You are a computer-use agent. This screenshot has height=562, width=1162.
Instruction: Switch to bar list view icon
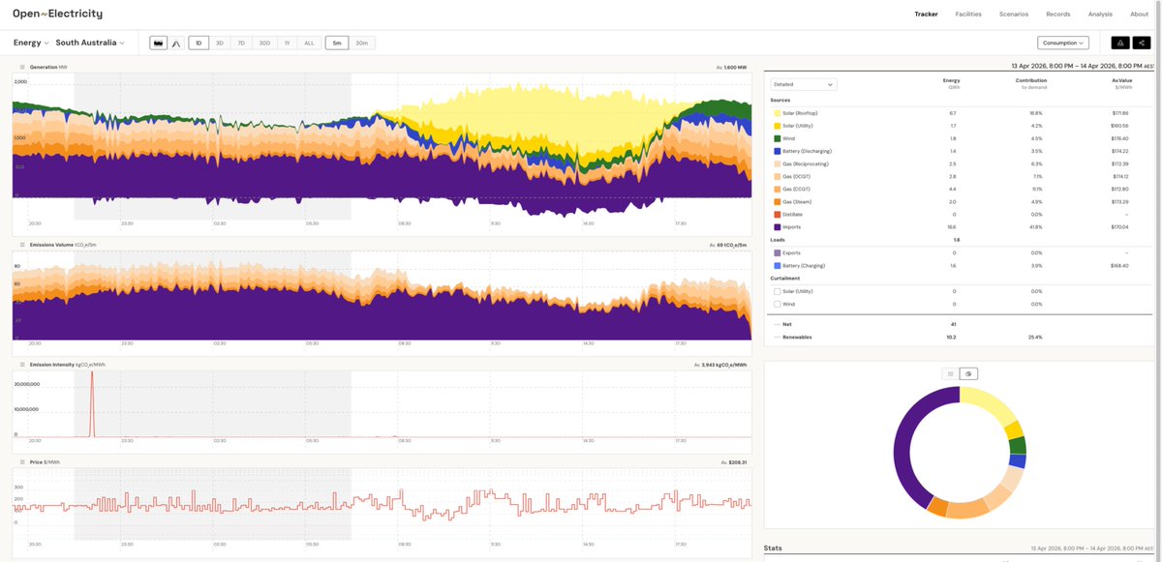coord(951,373)
